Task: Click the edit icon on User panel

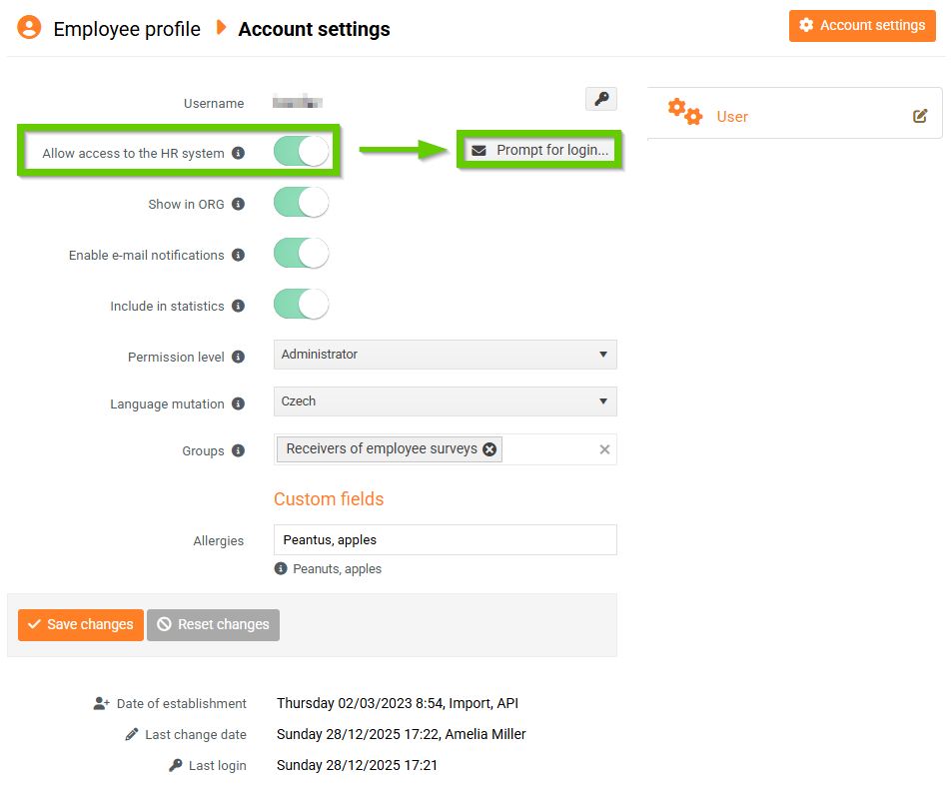Action: [920, 116]
